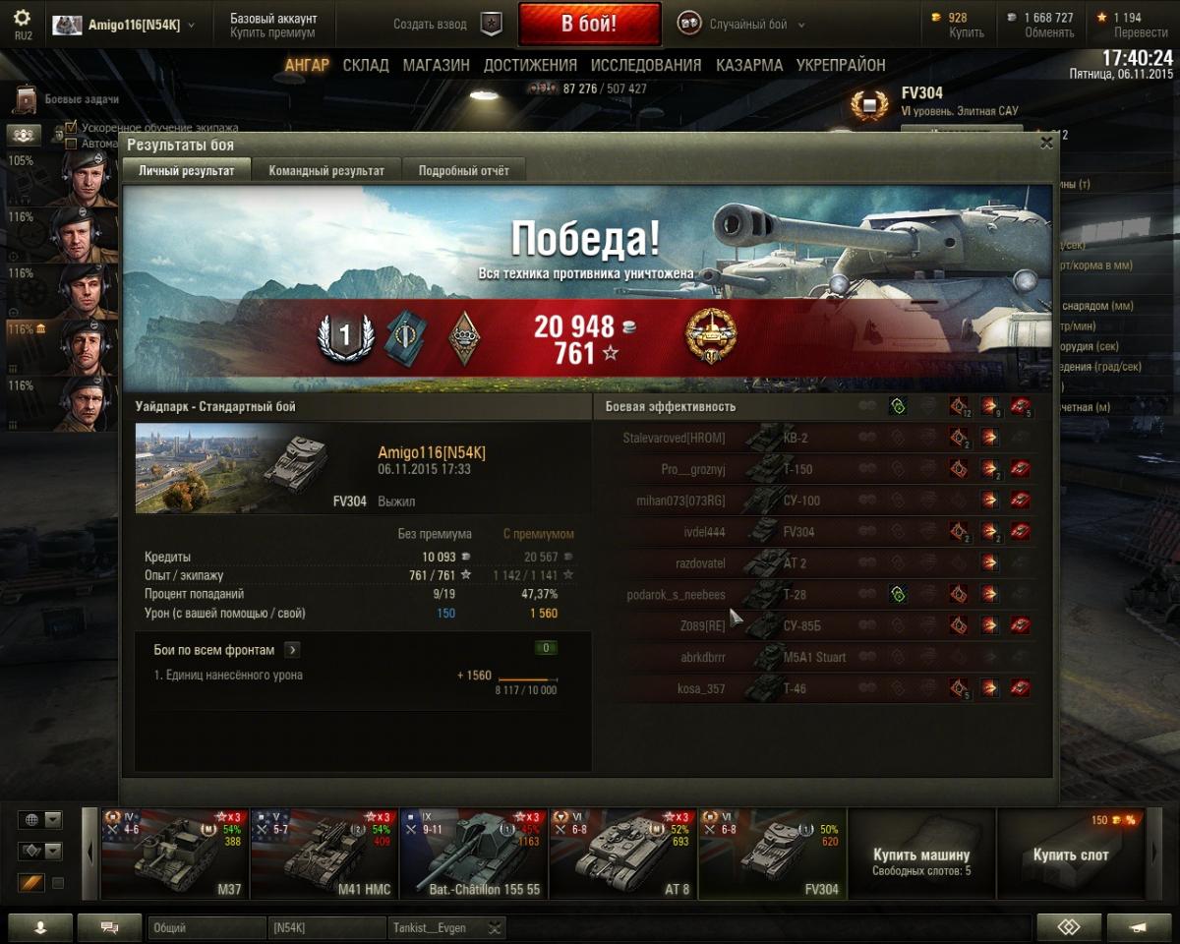Screen dimensions: 1180x944
Task: Click the damage mission progress bar
Action: point(527,679)
